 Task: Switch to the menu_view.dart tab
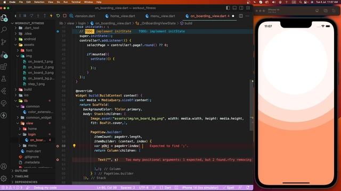[x=160, y=16]
